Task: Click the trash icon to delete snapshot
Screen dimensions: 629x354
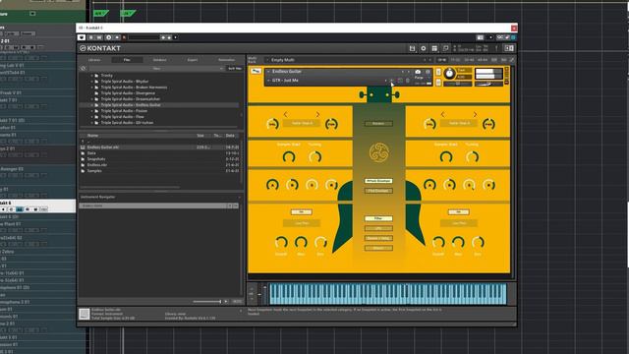Action: pos(408,81)
